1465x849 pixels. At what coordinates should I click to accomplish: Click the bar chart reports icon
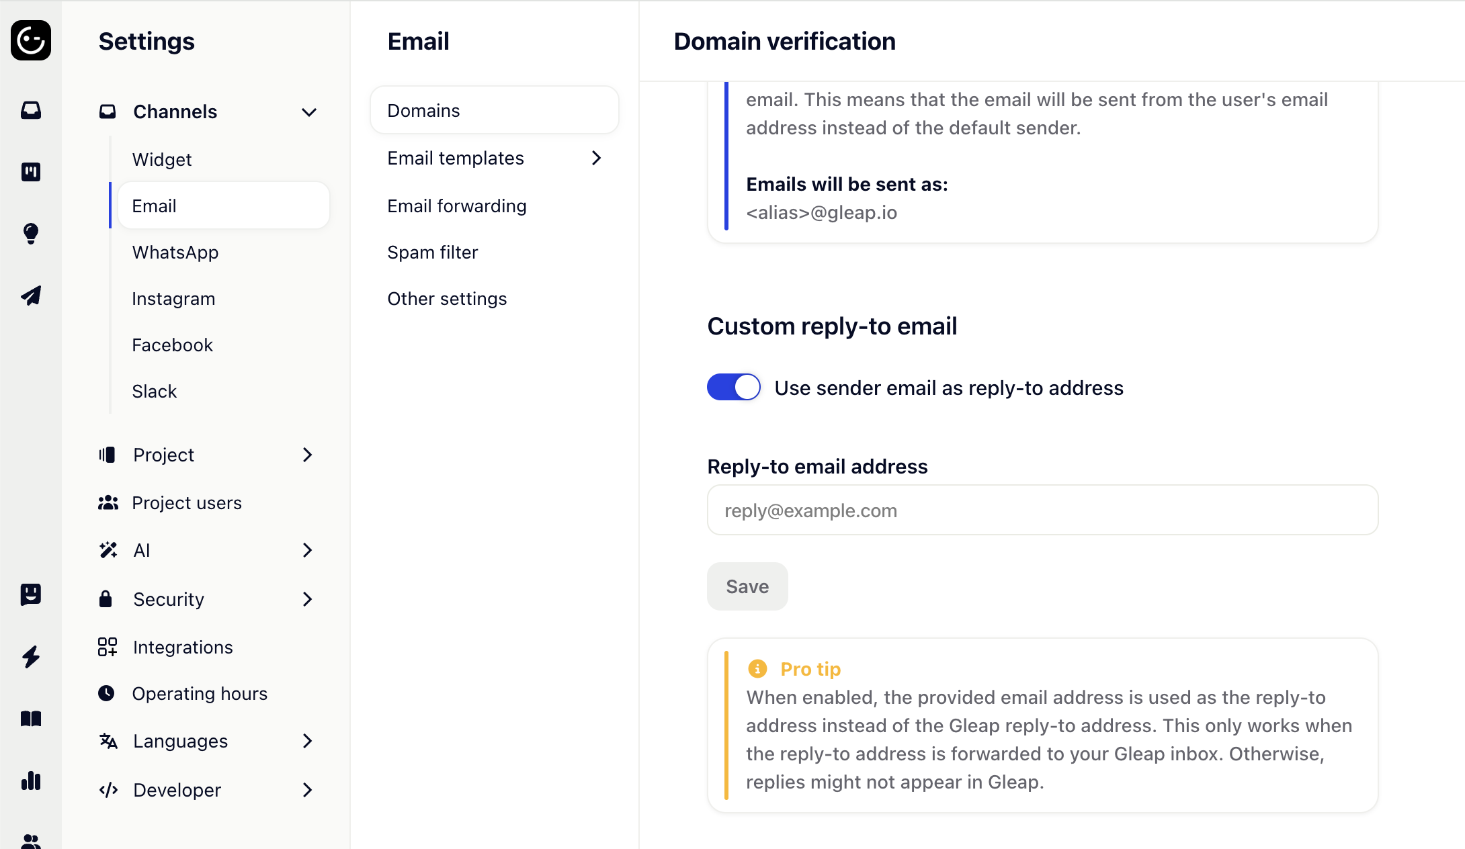point(31,780)
